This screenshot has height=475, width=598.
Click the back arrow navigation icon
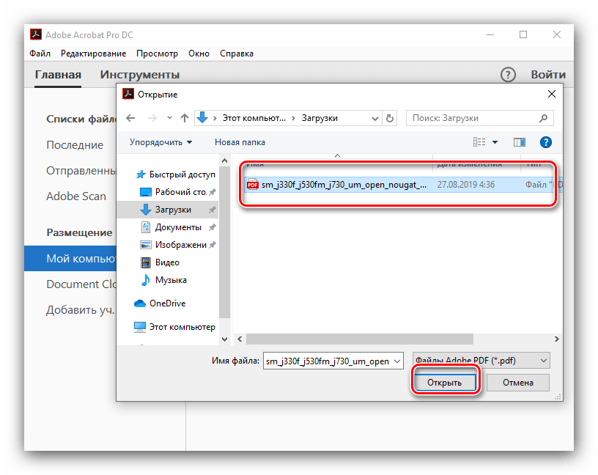[130, 118]
